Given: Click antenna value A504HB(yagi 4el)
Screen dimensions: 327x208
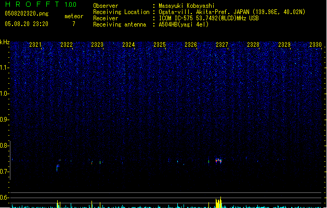Looking at the screenshot, I should pyautogui.click(x=184, y=24).
